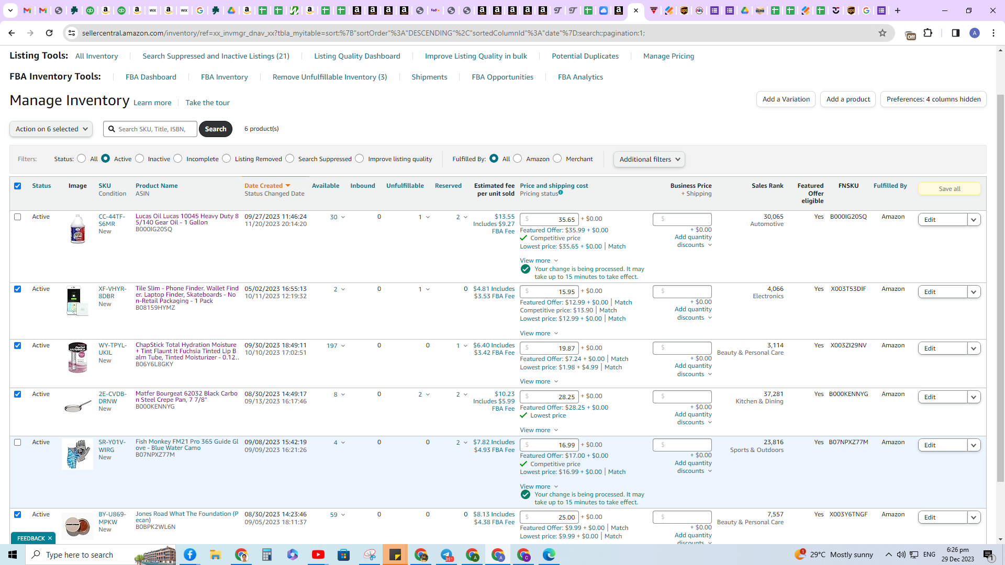
Task: Open Calculator from the taskbar
Action: 266,555
